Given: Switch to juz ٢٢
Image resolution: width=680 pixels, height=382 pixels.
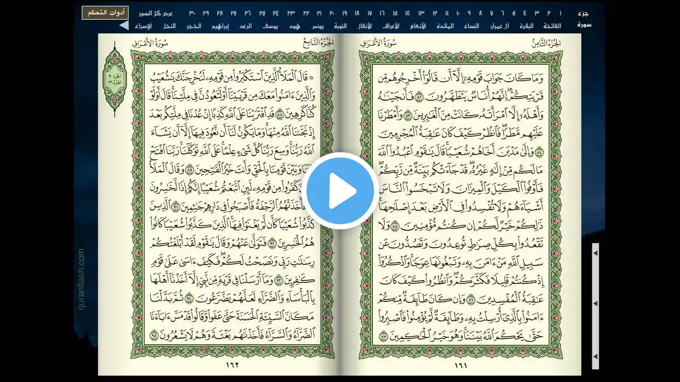Looking at the screenshot, I should [x=306, y=13].
